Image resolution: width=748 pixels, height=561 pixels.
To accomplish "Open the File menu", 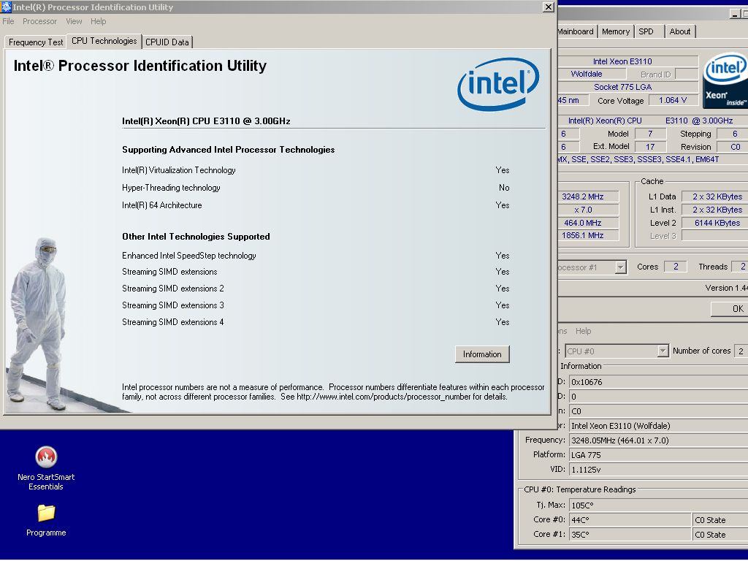I will point(8,21).
